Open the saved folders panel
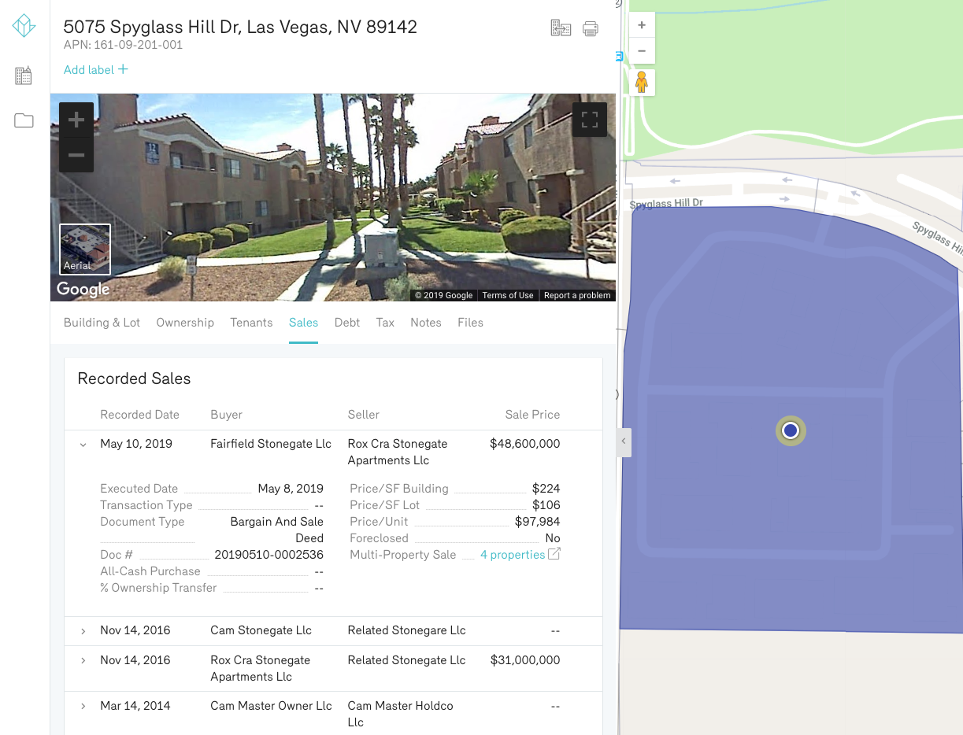Image resolution: width=963 pixels, height=735 pixels. (24, 120)
